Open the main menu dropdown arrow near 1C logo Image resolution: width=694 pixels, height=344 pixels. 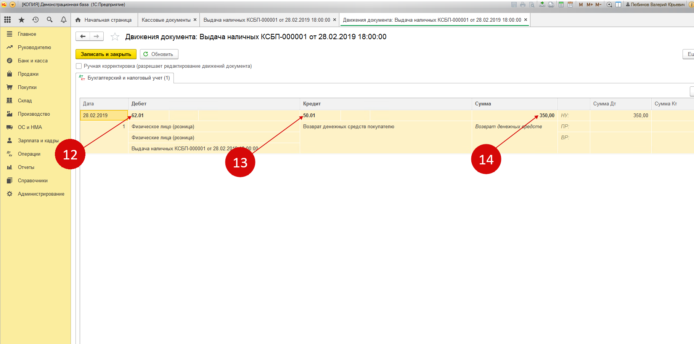13,5
